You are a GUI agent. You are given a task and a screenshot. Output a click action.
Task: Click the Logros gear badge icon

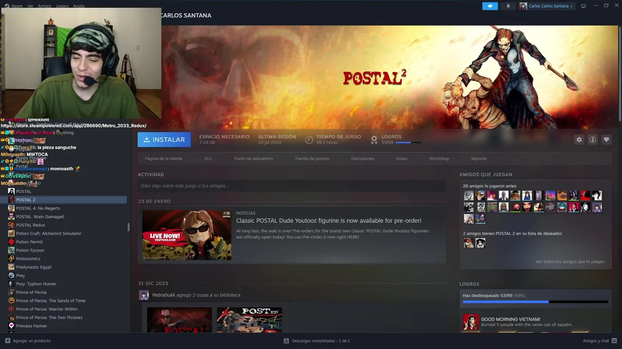(x=374, y=140)
